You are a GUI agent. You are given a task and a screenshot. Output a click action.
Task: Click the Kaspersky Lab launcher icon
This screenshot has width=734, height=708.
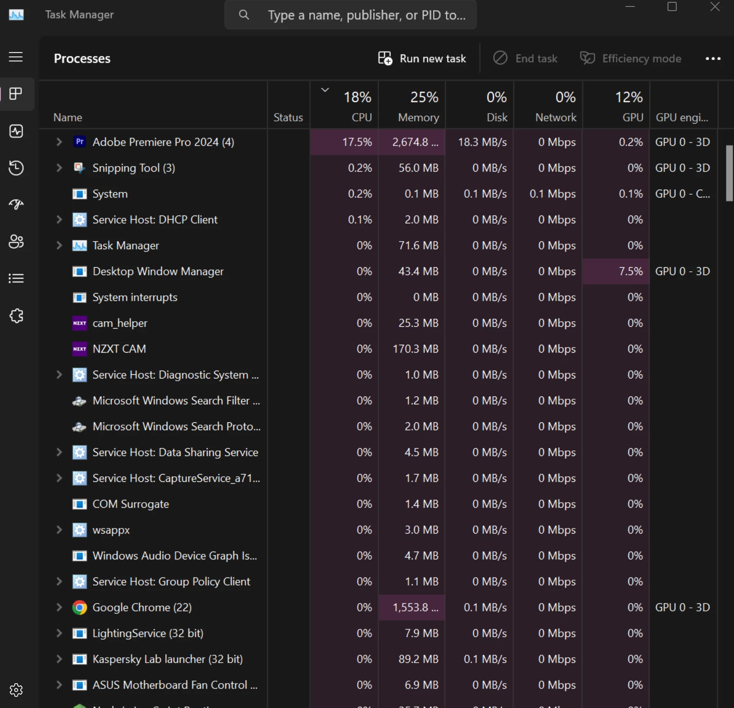[x=79, y=659]
